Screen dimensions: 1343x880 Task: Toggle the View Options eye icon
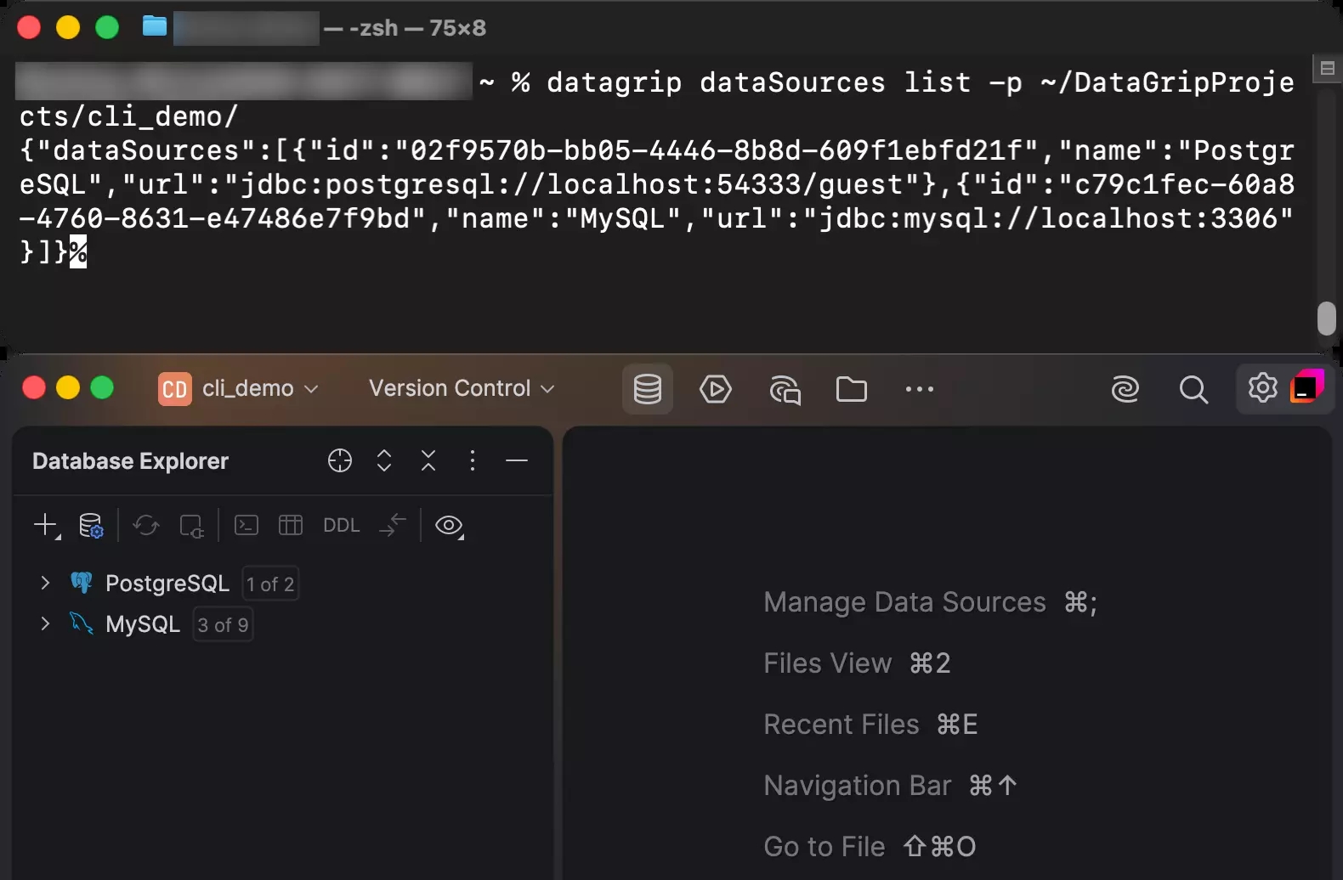449,525
